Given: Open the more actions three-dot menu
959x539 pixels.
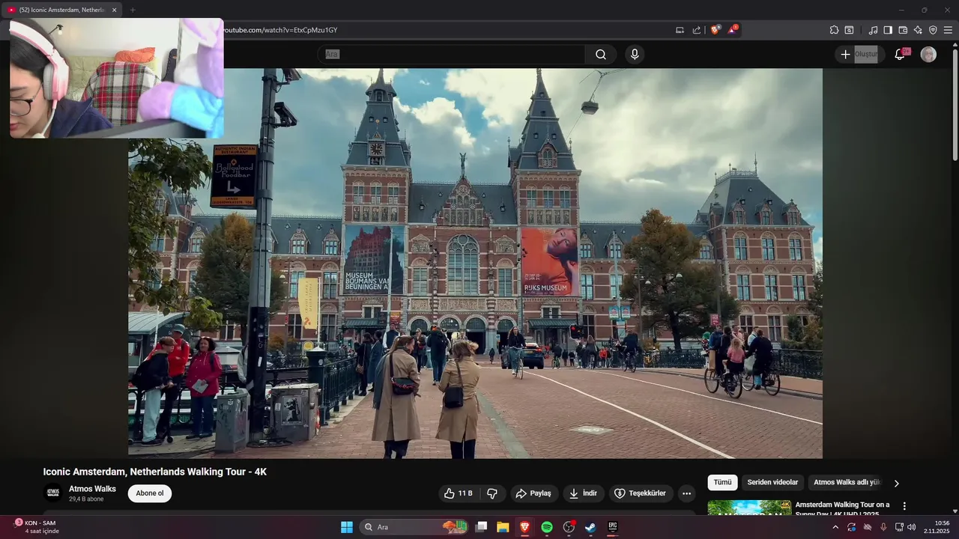Looking at the screenshot, I should 686,493.
